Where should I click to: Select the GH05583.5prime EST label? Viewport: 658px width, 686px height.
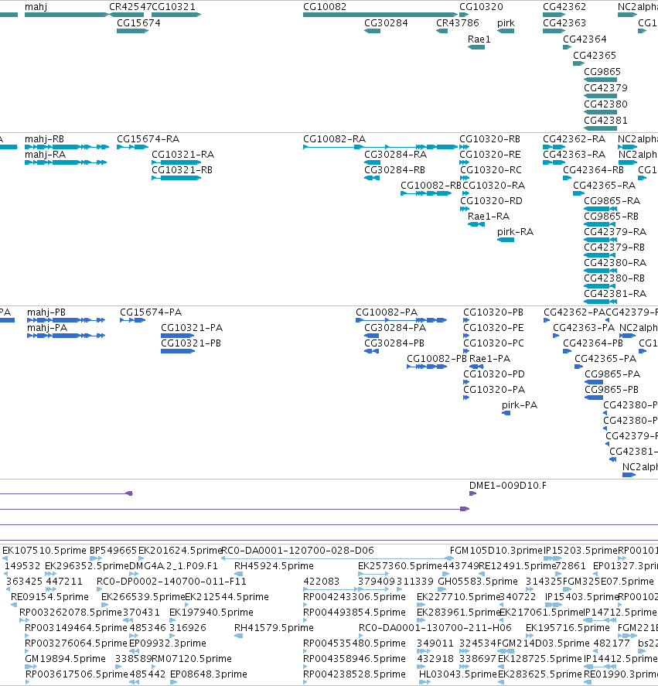click(478, 582)
